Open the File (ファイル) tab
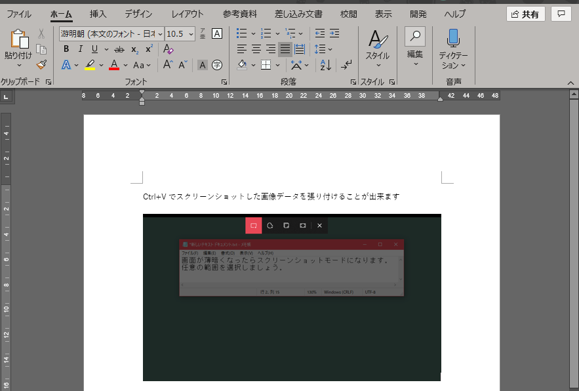The width and height of the screenshot is (579, 391). pyautogui.click(x=19, y=14)
